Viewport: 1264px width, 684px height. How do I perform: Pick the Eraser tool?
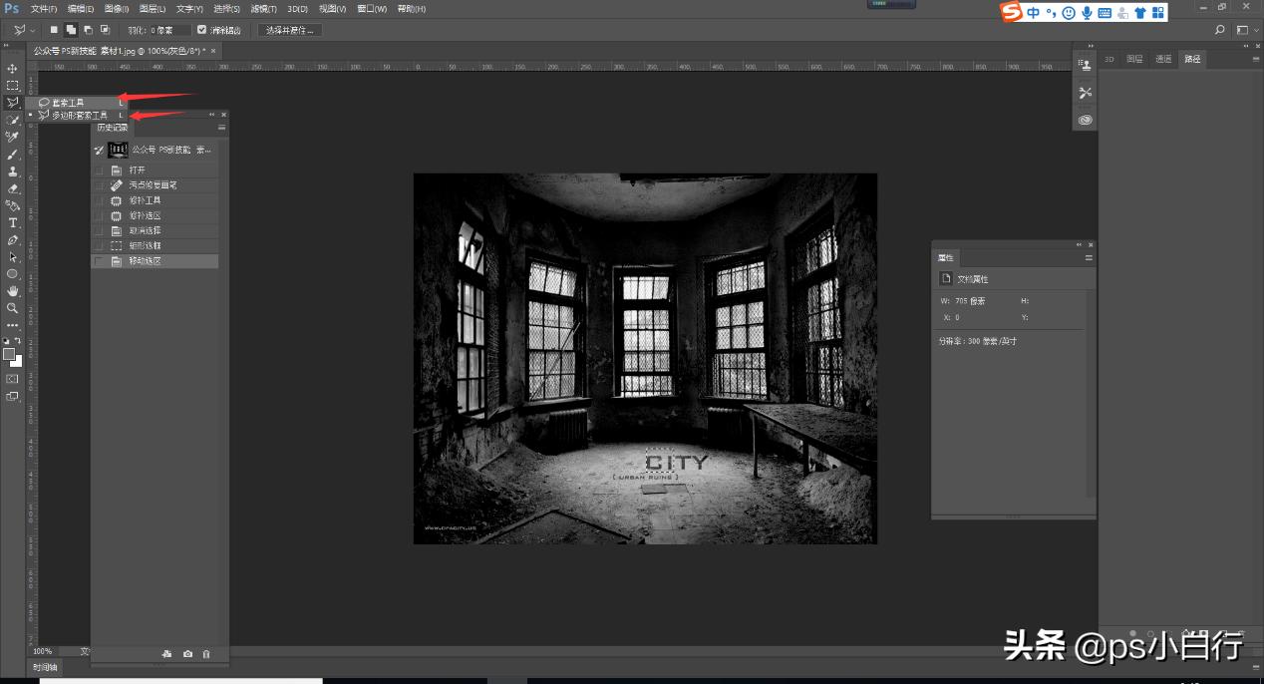pos(13,188)
